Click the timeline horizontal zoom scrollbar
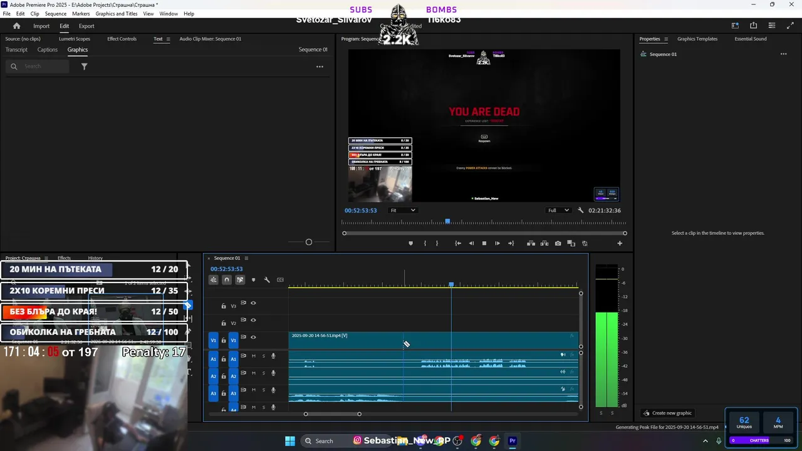The width and height of the screenshot is (802, 451). pyautogui.click(x=332, y=414)
